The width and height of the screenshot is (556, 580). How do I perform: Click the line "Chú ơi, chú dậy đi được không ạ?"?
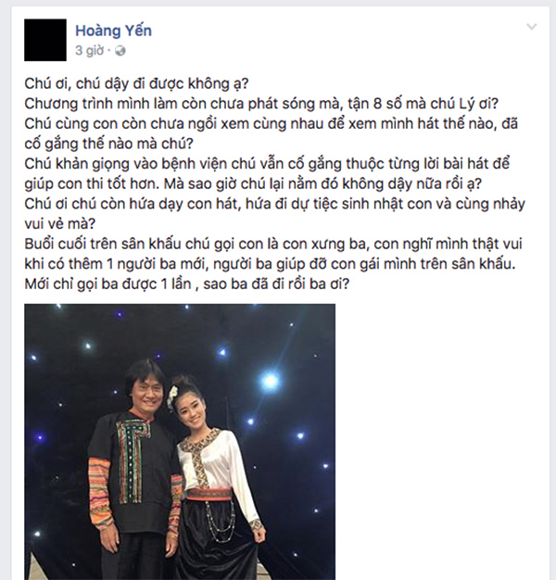[x=136, y=84]
